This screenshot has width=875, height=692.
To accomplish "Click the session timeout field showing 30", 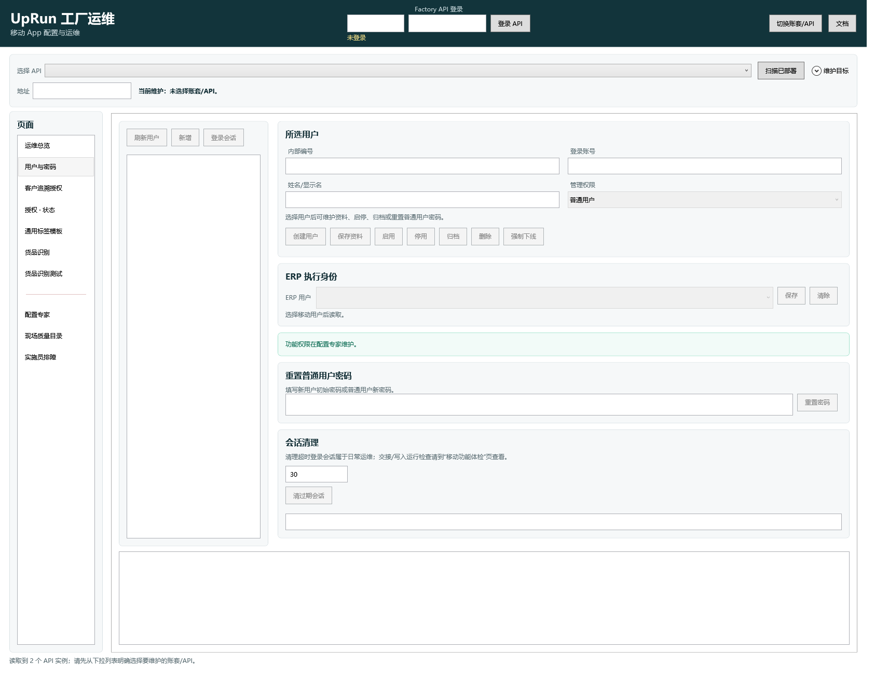I will (316, 474).
